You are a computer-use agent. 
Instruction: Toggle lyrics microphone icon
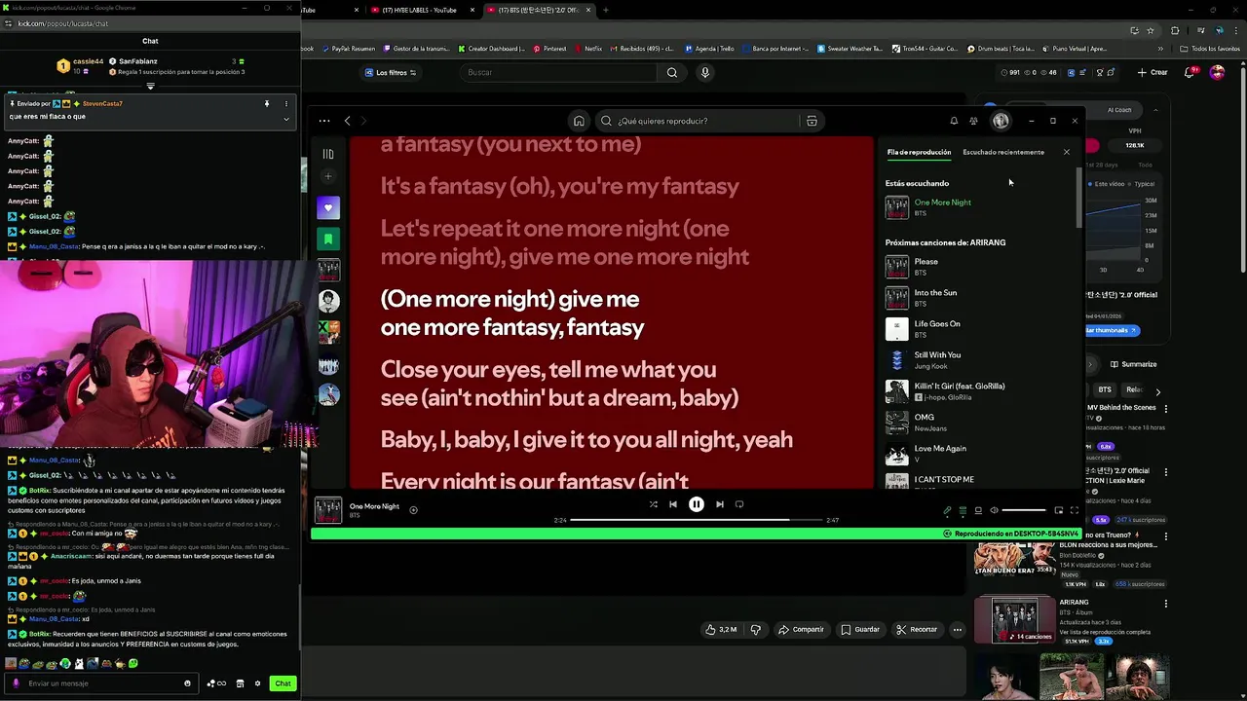pos(947,510)
